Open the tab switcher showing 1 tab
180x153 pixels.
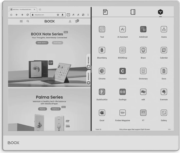click(x=68, y=15)
